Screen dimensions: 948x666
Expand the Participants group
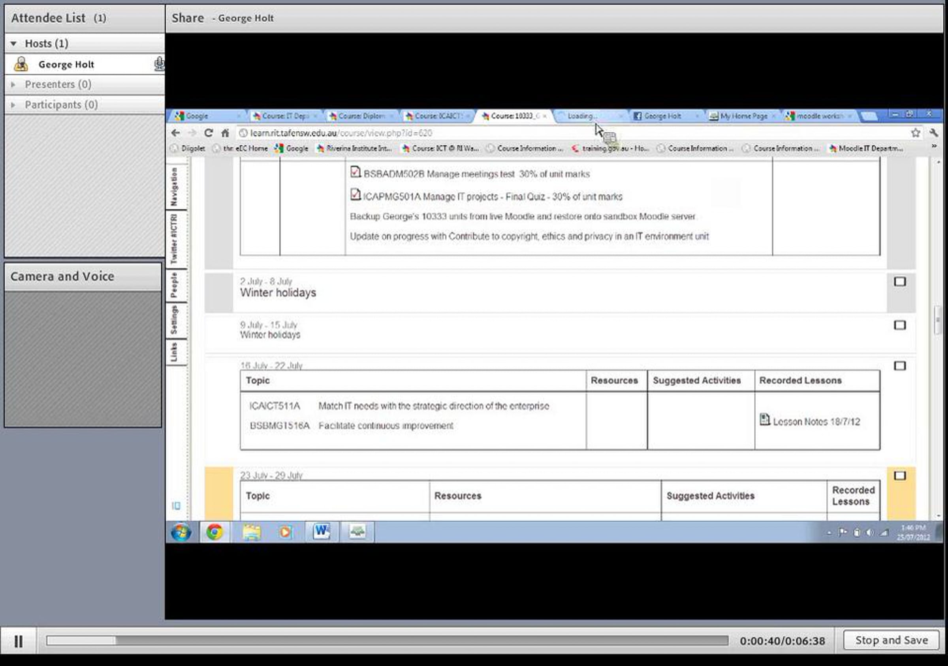(x=13, y=105)
